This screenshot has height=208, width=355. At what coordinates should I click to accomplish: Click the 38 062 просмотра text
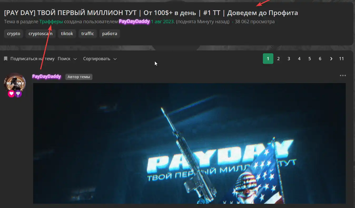pos(255,22)
